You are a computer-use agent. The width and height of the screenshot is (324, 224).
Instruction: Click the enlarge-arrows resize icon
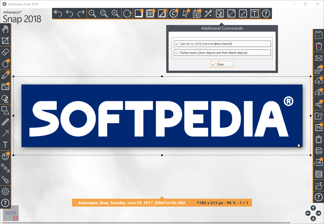231,13
